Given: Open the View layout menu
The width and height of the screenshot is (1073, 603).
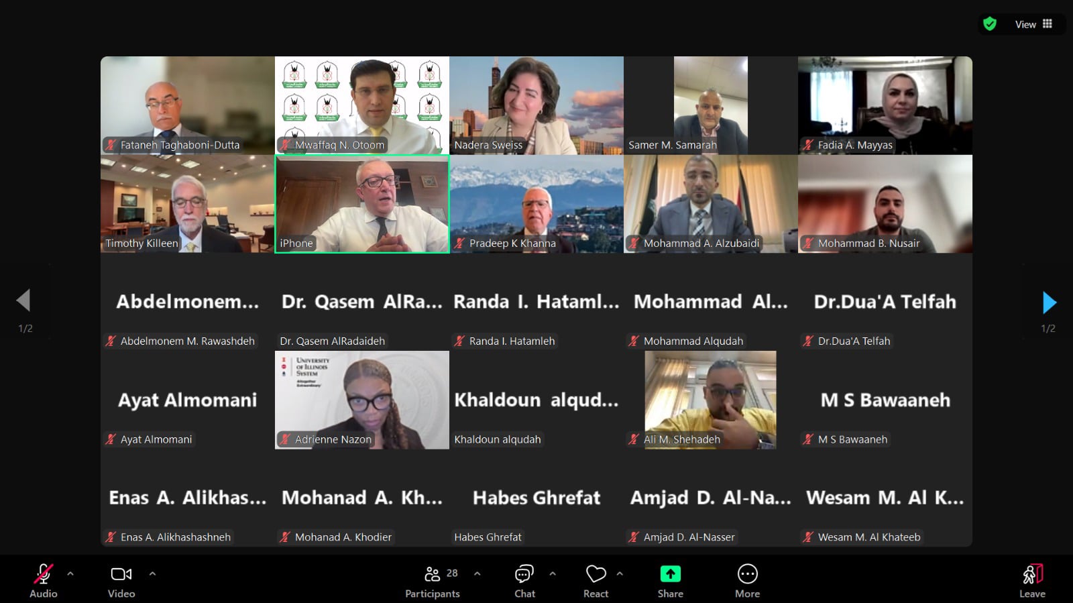Looking at the screenshot, I should pyautogui.click(x=1033, y=24).
